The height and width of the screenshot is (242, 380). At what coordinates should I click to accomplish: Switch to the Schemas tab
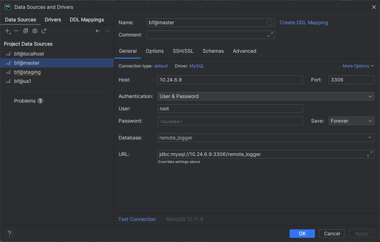(213, 51)
